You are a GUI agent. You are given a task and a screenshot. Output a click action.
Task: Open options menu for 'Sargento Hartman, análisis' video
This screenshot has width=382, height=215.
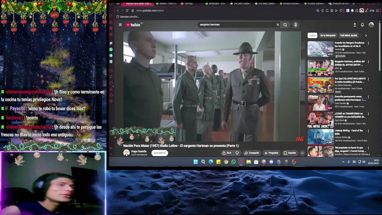click(x=368, y=62)
